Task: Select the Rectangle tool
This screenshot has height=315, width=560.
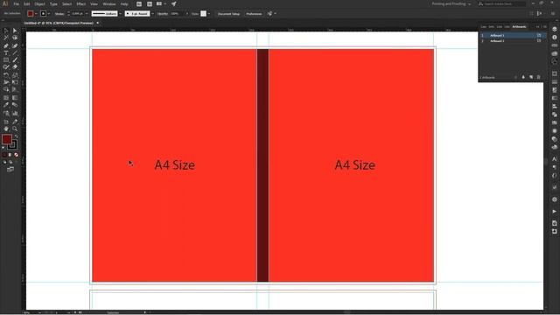Action: point(6,60)
